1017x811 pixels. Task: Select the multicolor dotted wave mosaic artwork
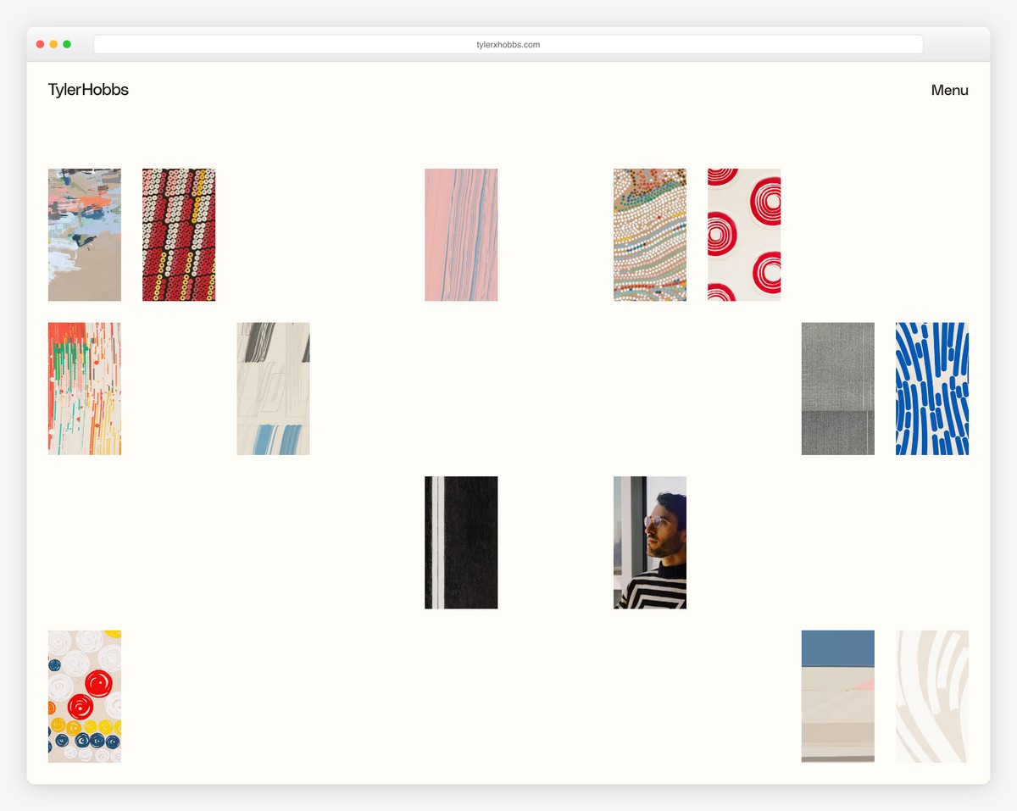(x=649, y=235)
